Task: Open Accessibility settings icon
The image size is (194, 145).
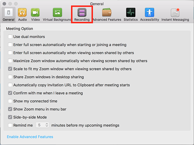Action: coord(149,13)
